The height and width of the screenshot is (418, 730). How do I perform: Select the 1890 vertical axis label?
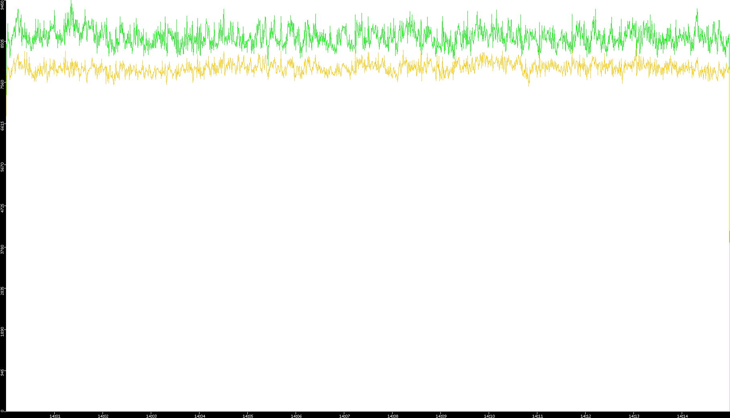3,332
